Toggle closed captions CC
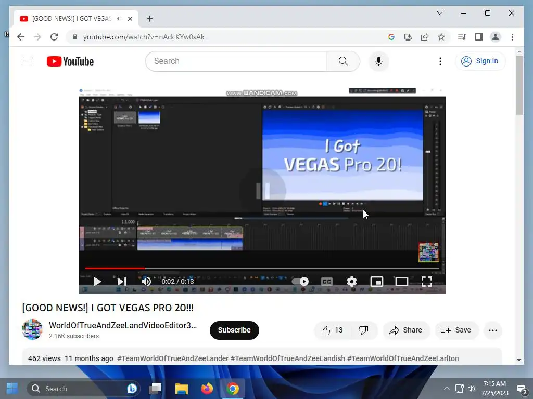The image size is (533, 399). coord(327,281)
